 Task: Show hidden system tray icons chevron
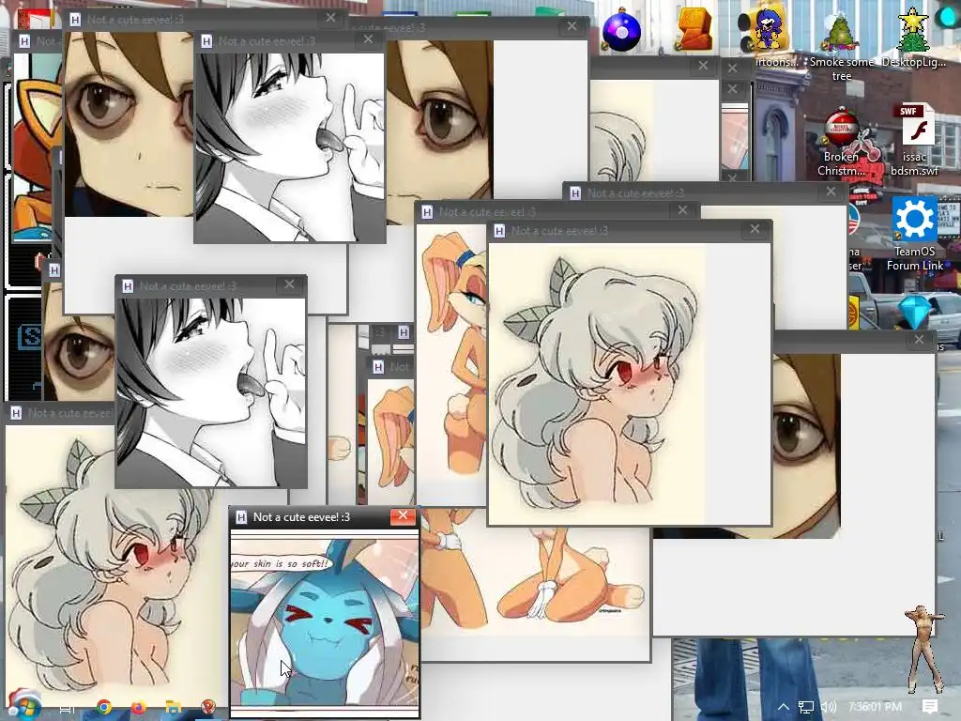[x=784, y=708]
